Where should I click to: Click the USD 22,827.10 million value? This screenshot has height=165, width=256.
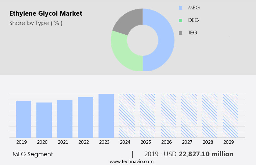pyautogui.click(x=206, y=154)
